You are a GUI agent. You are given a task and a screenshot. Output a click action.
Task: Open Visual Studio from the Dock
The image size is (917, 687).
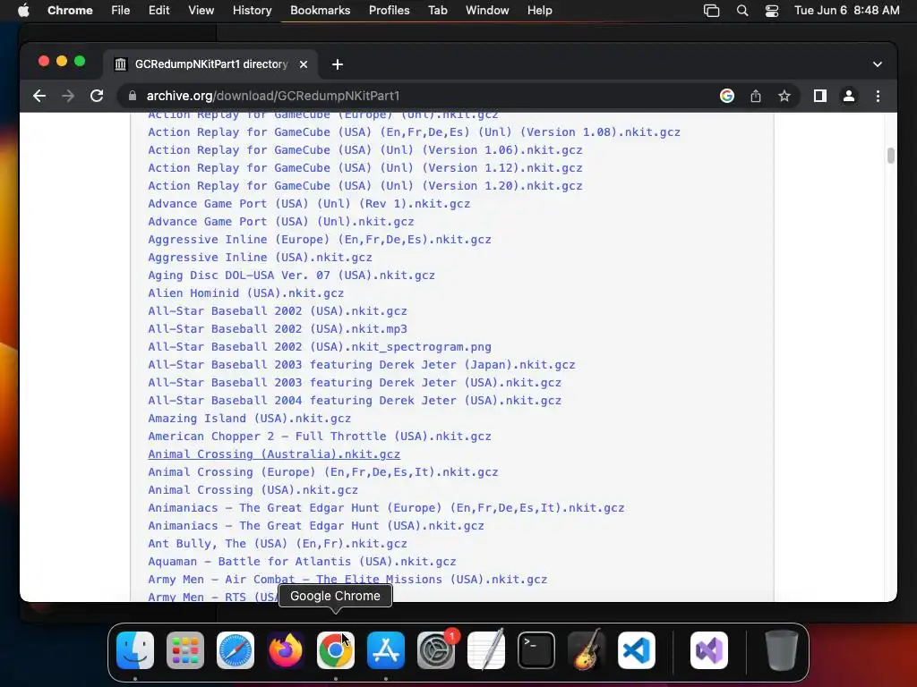709,650
